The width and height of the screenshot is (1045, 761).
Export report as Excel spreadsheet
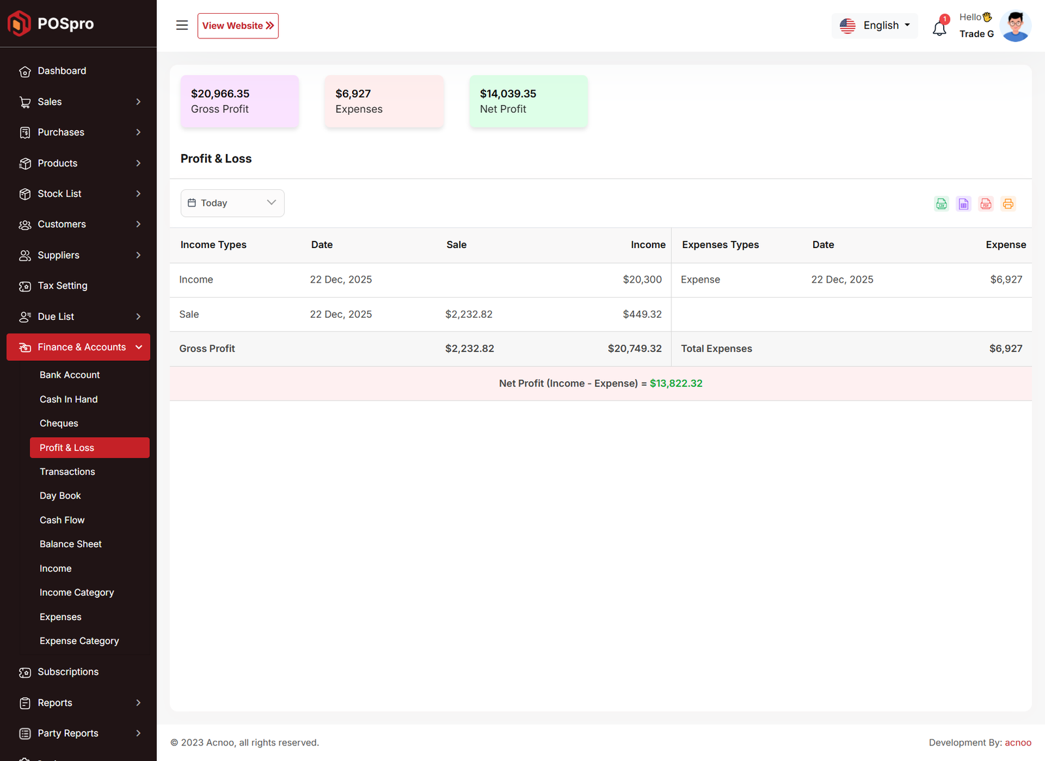point(963,204)
